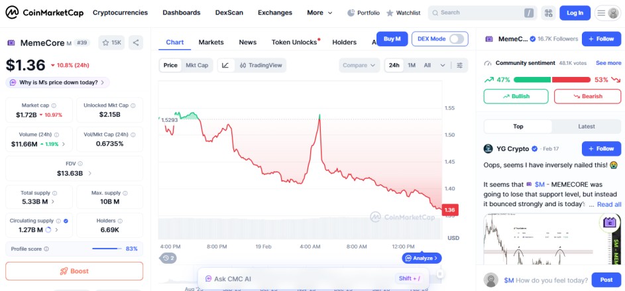Click the chart history clock badge
Image resolution: width=625 pixels, height=291 pixels.
pyautogui.click(x=168, y=258)
